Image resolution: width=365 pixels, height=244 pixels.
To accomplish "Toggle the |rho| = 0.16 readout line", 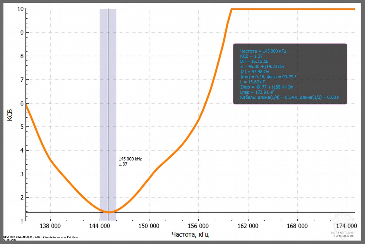I will [268, 77].
